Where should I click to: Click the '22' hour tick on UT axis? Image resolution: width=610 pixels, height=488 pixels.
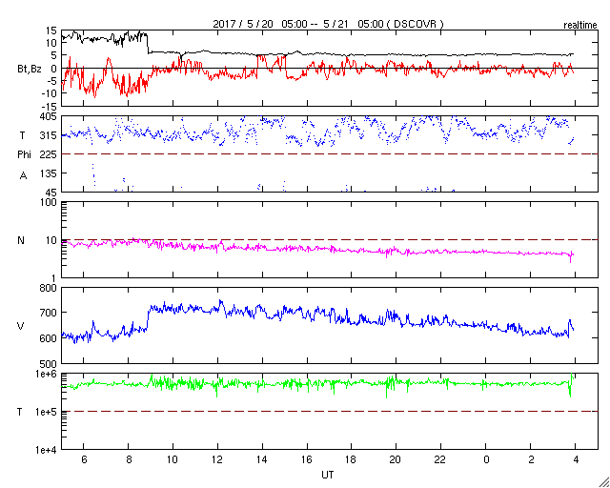tap(440, 459)
